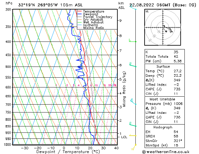Click the StmSpd (kt) value 15
Viewport: 199px width, 154px height.
[176, 145]
